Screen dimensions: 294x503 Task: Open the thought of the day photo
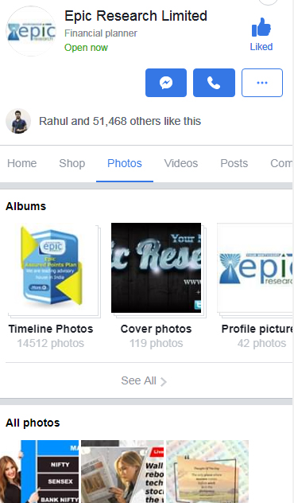click(207, 471)
